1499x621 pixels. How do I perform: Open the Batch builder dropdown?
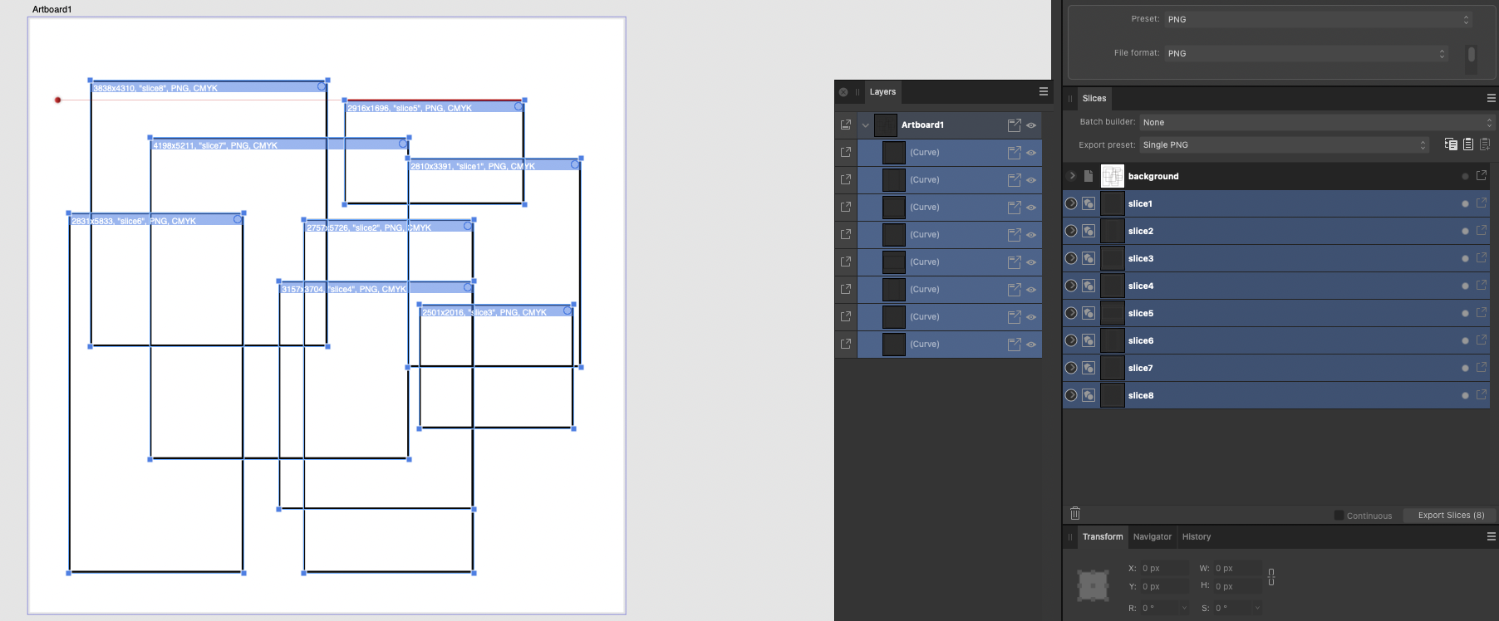(x=1318, y=122)
